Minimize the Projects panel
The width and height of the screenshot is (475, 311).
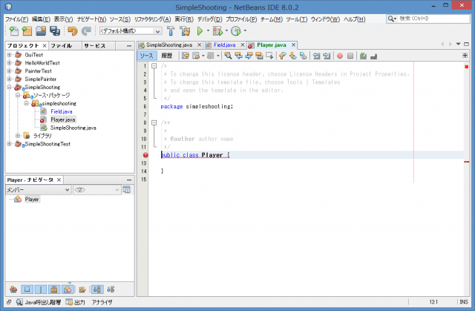[x=129, y=46]
